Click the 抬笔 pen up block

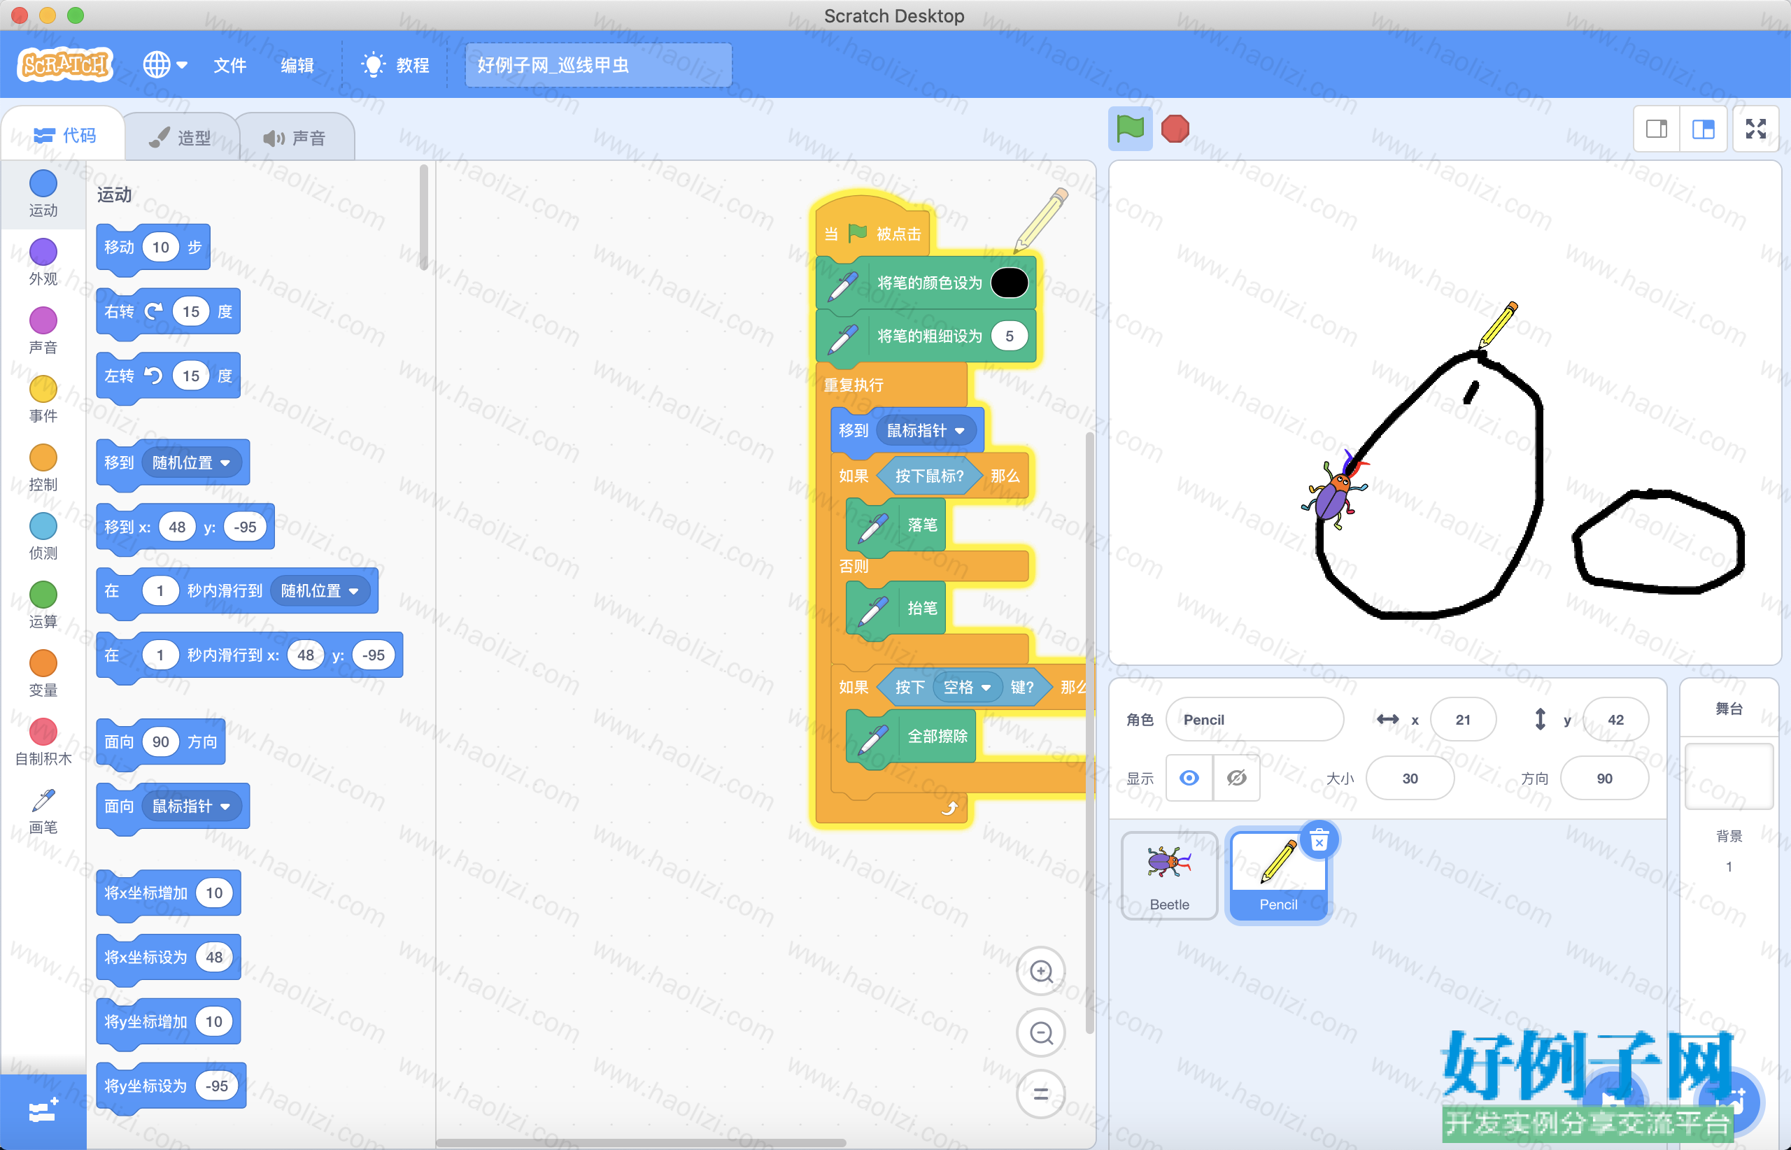[x=896, y=609]
